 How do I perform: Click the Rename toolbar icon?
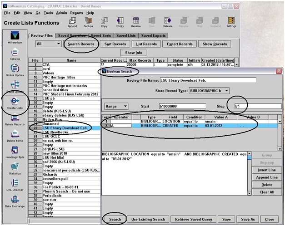(135, 23)
